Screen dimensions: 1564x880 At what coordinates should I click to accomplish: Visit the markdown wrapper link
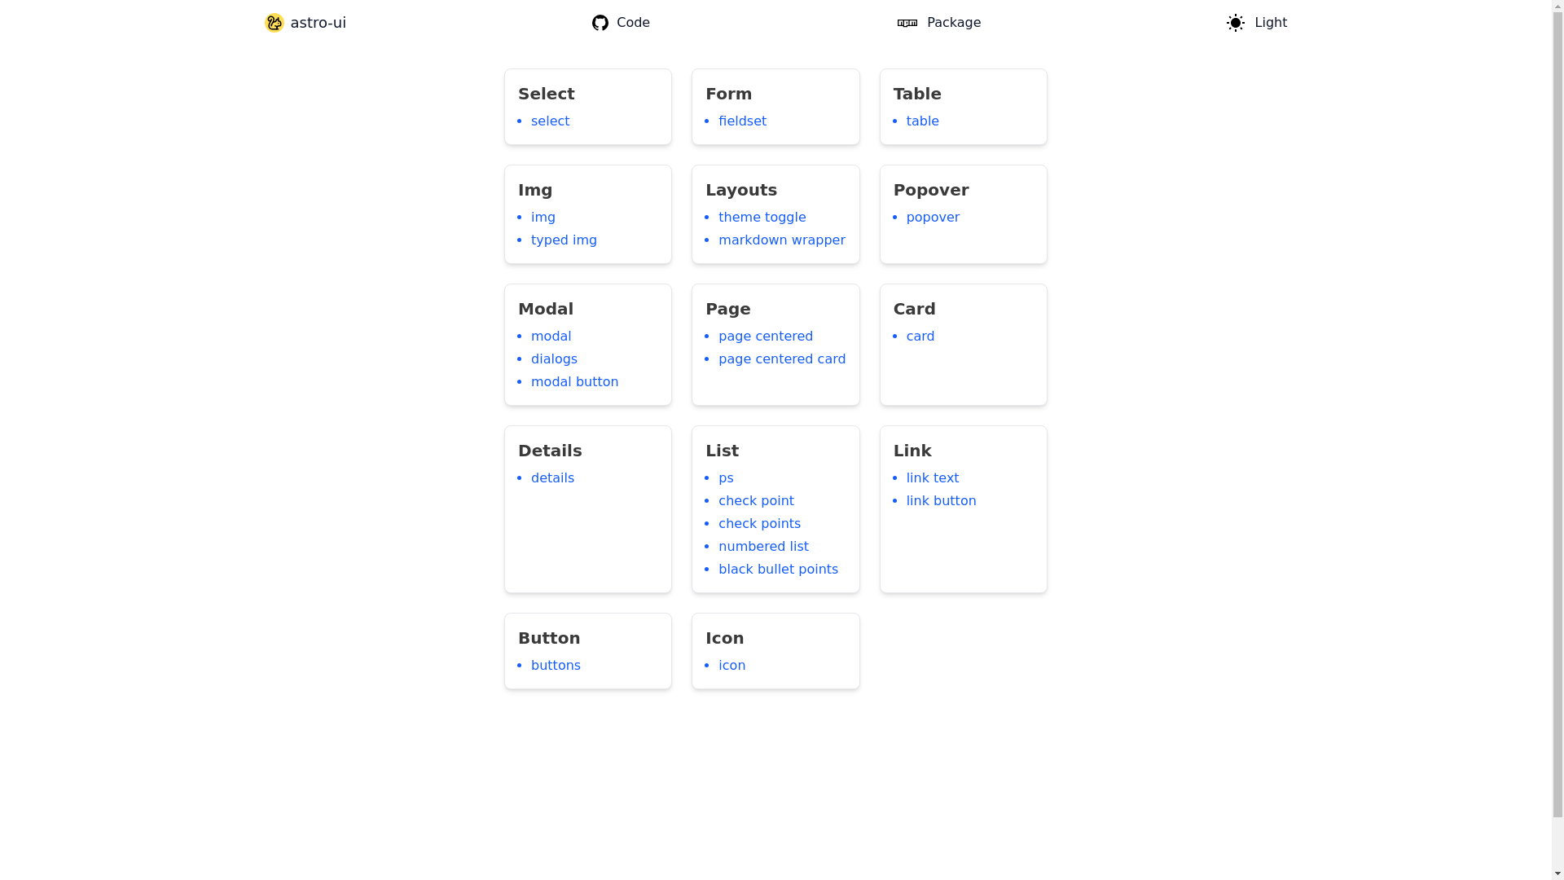coord(781,240)
